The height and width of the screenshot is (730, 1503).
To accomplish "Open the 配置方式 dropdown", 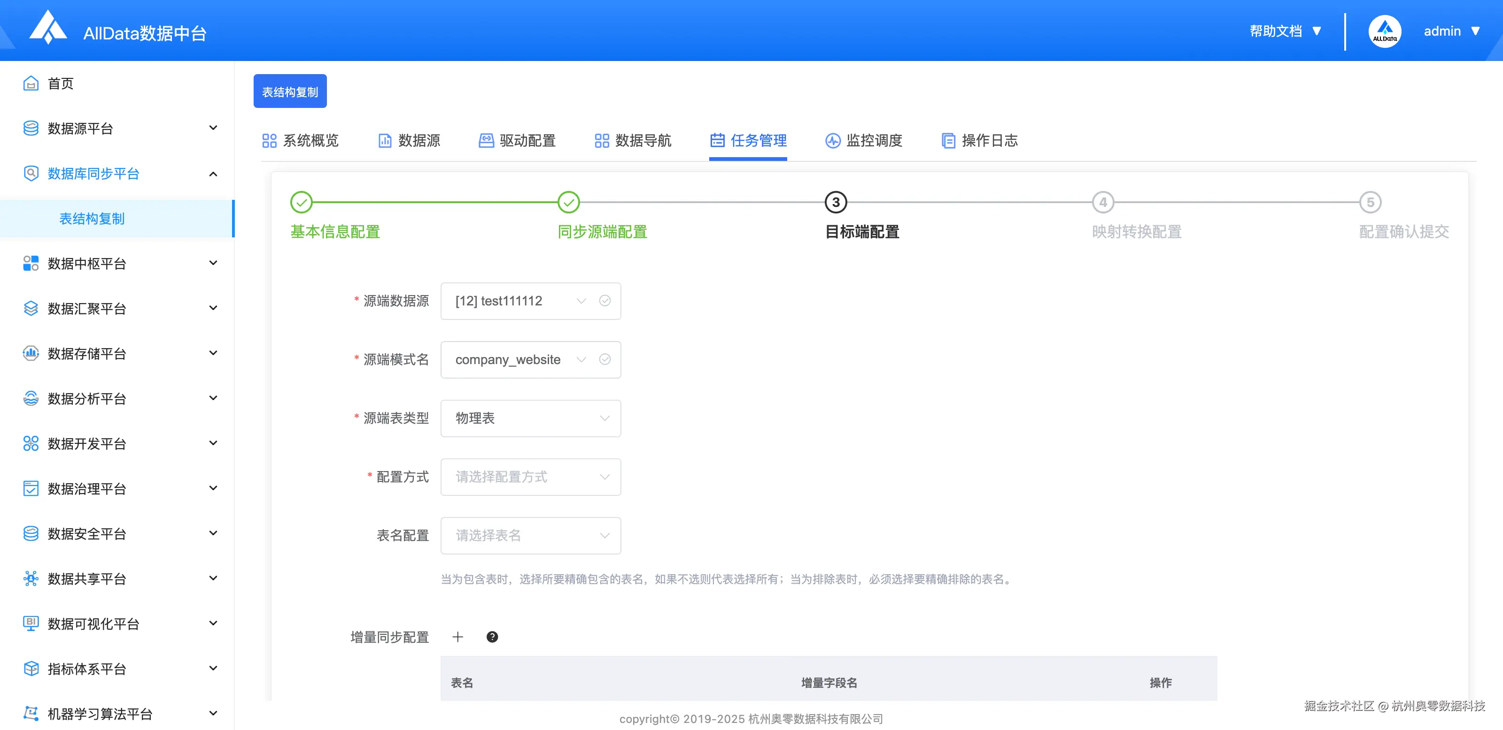I will 530,477.
